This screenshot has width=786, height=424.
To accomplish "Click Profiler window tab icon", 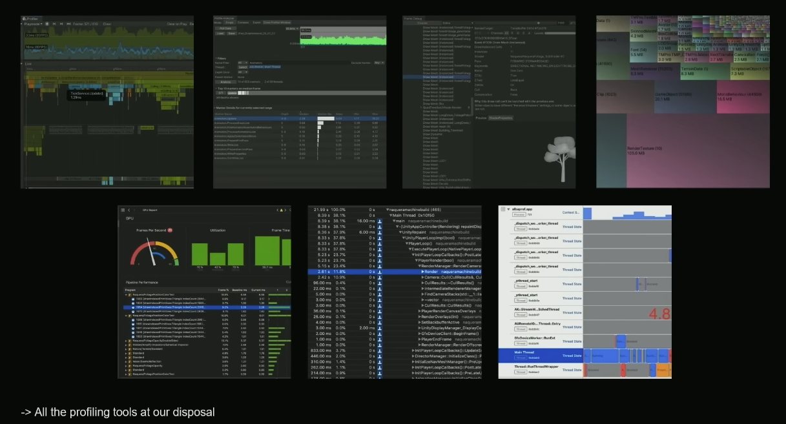I will pyautogui.click(x=24, y=18).
